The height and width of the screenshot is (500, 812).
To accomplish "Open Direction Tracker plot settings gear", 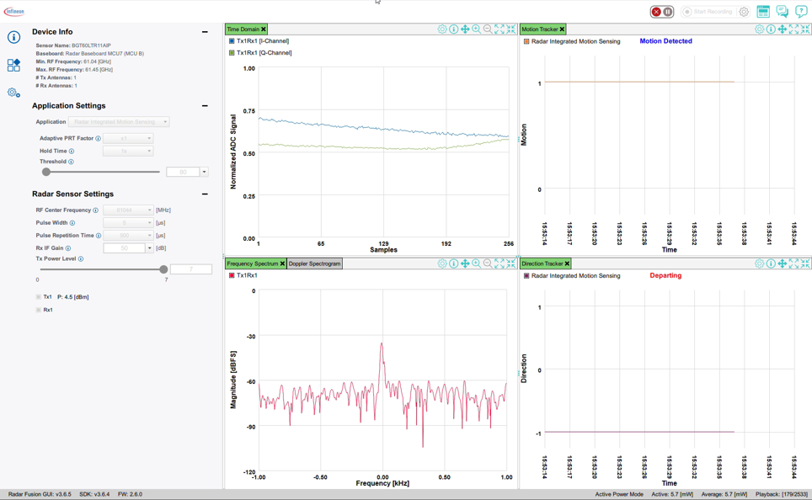I will 759,263.
